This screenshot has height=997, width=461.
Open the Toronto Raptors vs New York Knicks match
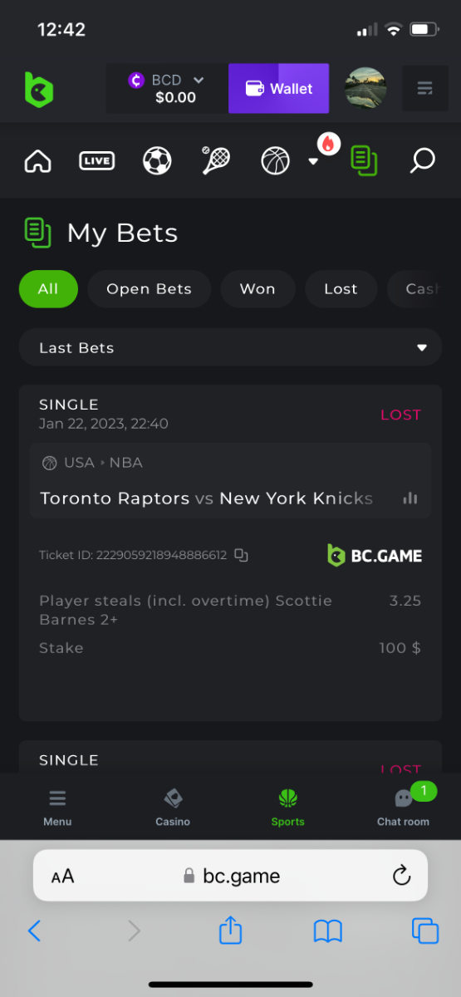pos(207,498)
